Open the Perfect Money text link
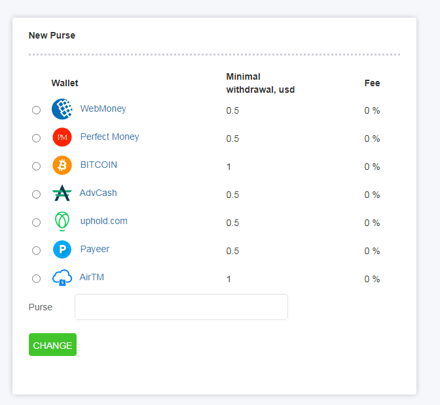Viewport: 440px width, 405px height. pos(109,137)
